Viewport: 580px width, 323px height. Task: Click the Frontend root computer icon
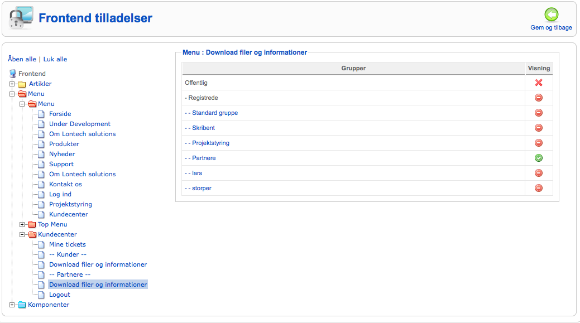tap(13, 74)
